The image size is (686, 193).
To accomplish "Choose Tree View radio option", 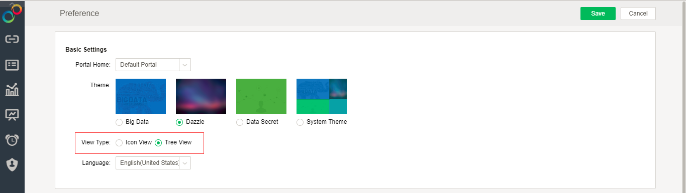I will click(158, 142).
